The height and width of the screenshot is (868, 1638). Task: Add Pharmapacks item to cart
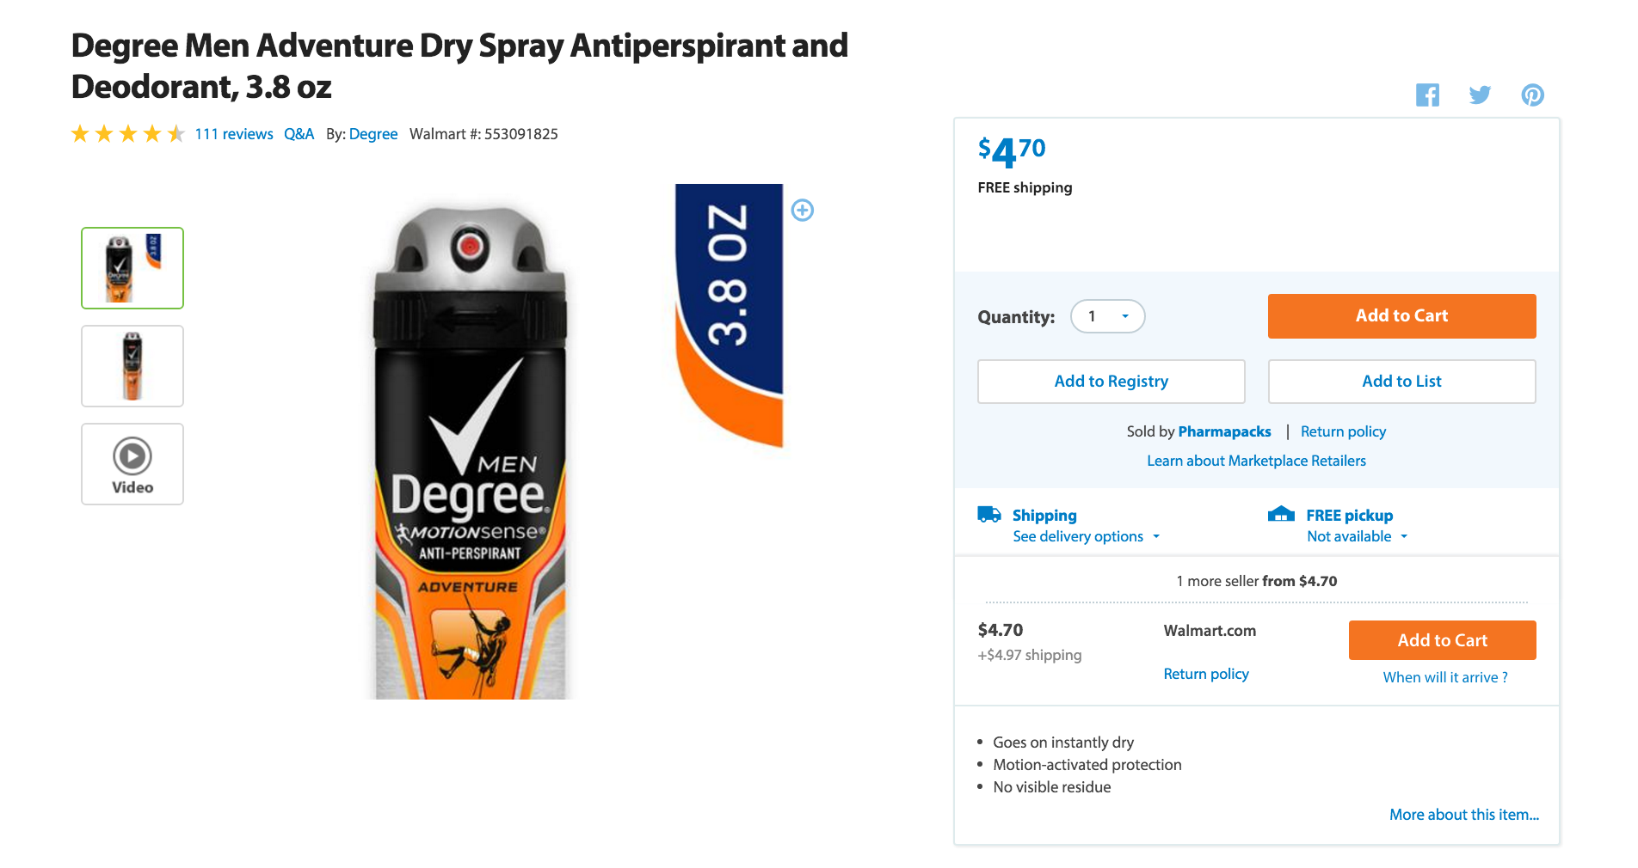point(1401,316)
